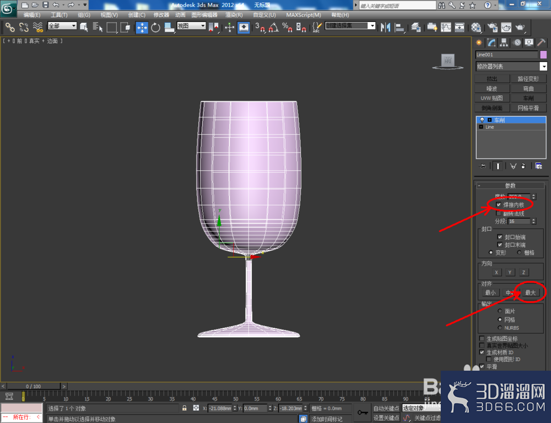
Task: Open the Material Editor icon
Action: tap(476, 28)
